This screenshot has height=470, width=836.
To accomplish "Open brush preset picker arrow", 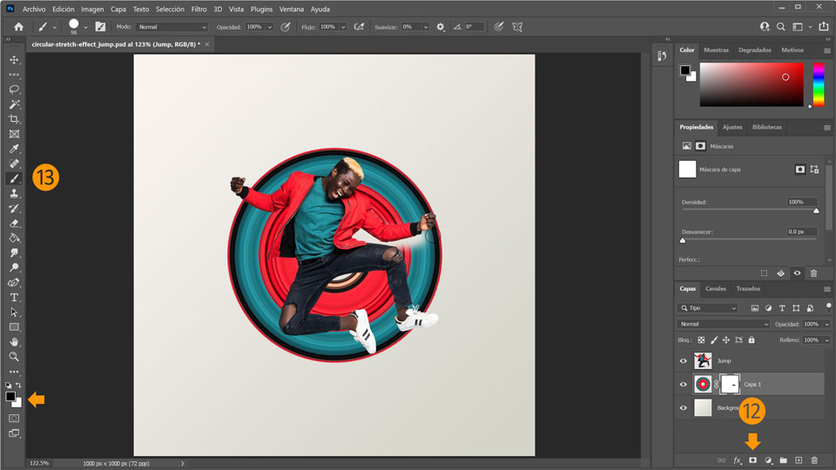I will coord(85,27).
